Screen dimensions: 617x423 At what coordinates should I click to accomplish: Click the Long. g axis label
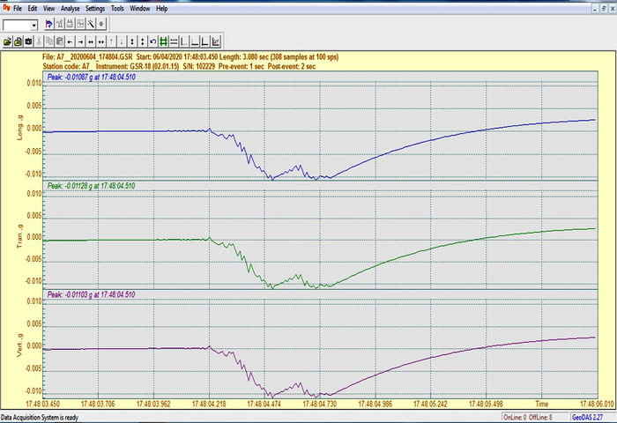(20, 129)
